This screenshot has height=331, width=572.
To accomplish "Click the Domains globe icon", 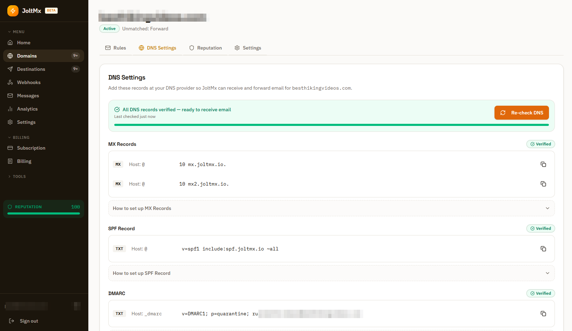I will (10, 56).
